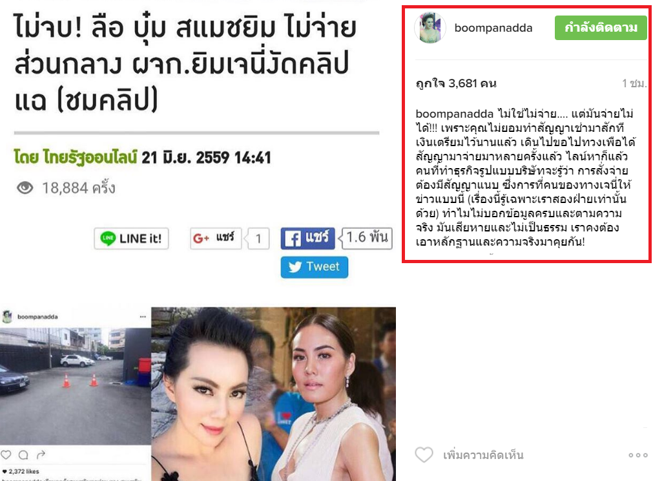Click the share arrow under the parking photo
The width and height of the screenshot is (653, 481).
41,454
